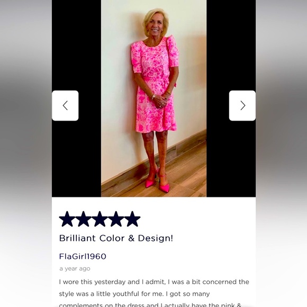Click blurred background right of review card
The width and height of the screenshot is (307, 307).
[x=282, y=153]
